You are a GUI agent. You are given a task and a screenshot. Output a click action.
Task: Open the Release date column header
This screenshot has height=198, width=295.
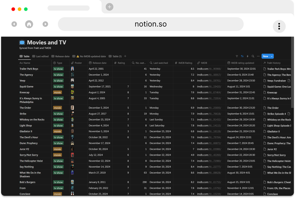point(98,63)
